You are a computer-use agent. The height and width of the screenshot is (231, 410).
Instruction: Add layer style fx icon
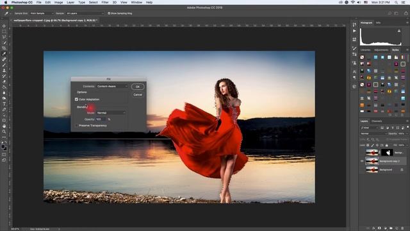coord(373,228)
